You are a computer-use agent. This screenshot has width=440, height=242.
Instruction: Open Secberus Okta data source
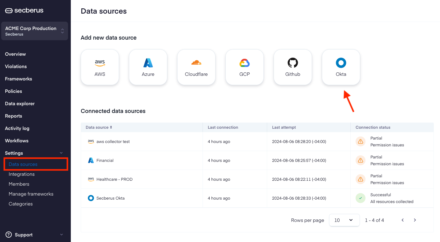tap(110, 198)
